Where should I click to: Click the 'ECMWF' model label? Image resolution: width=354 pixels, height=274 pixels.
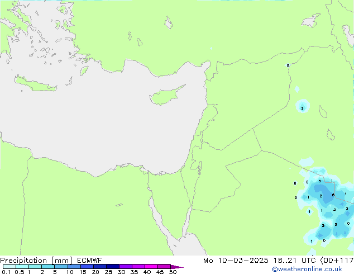pos(90,261)
